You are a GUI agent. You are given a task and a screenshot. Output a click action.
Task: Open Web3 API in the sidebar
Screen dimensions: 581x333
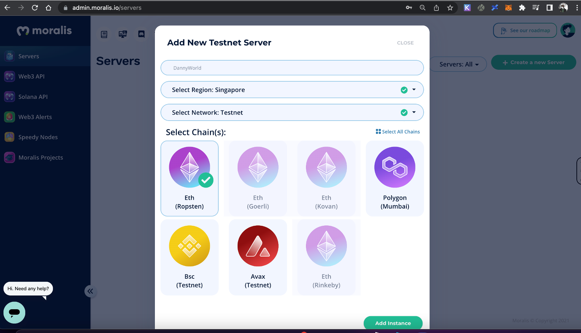(x=45, y=76)
